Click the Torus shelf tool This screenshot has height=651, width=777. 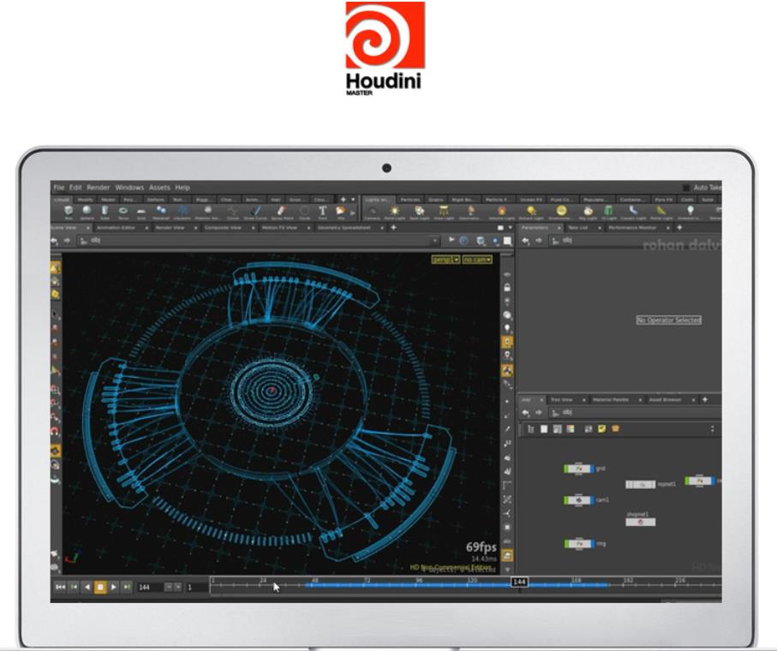click(123, 211)
